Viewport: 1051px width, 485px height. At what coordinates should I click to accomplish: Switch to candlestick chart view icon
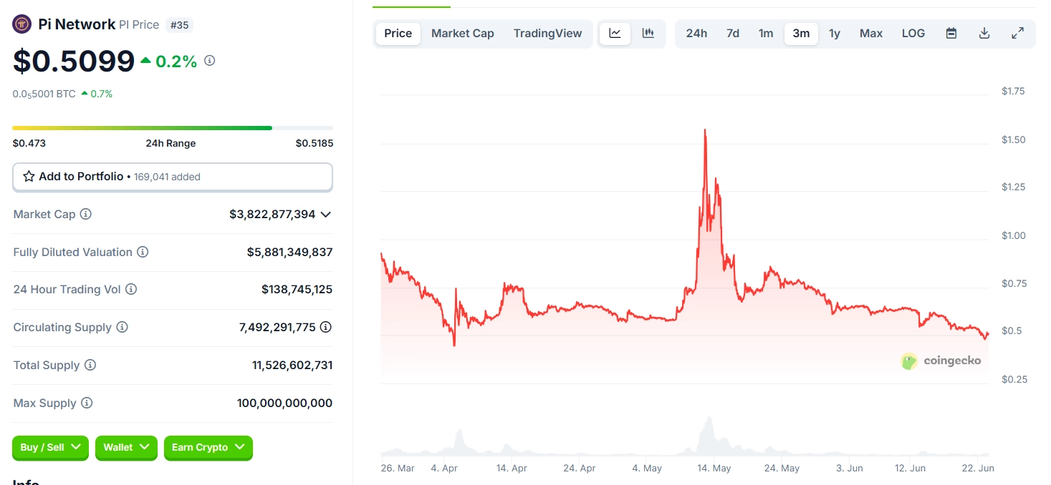click(x=648, y=33)
